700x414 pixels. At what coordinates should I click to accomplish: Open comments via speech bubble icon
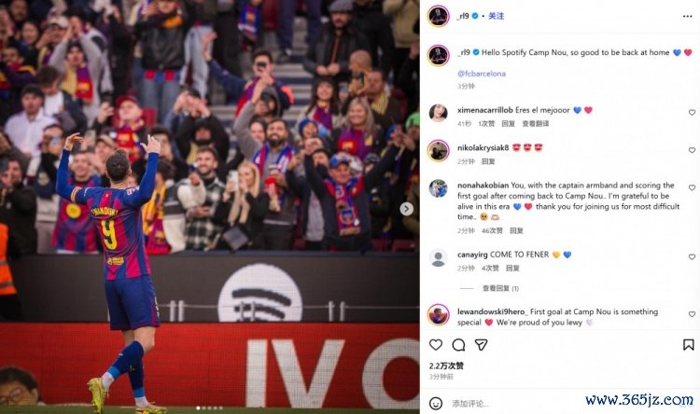pyautogui.click(x=458, y=344)
